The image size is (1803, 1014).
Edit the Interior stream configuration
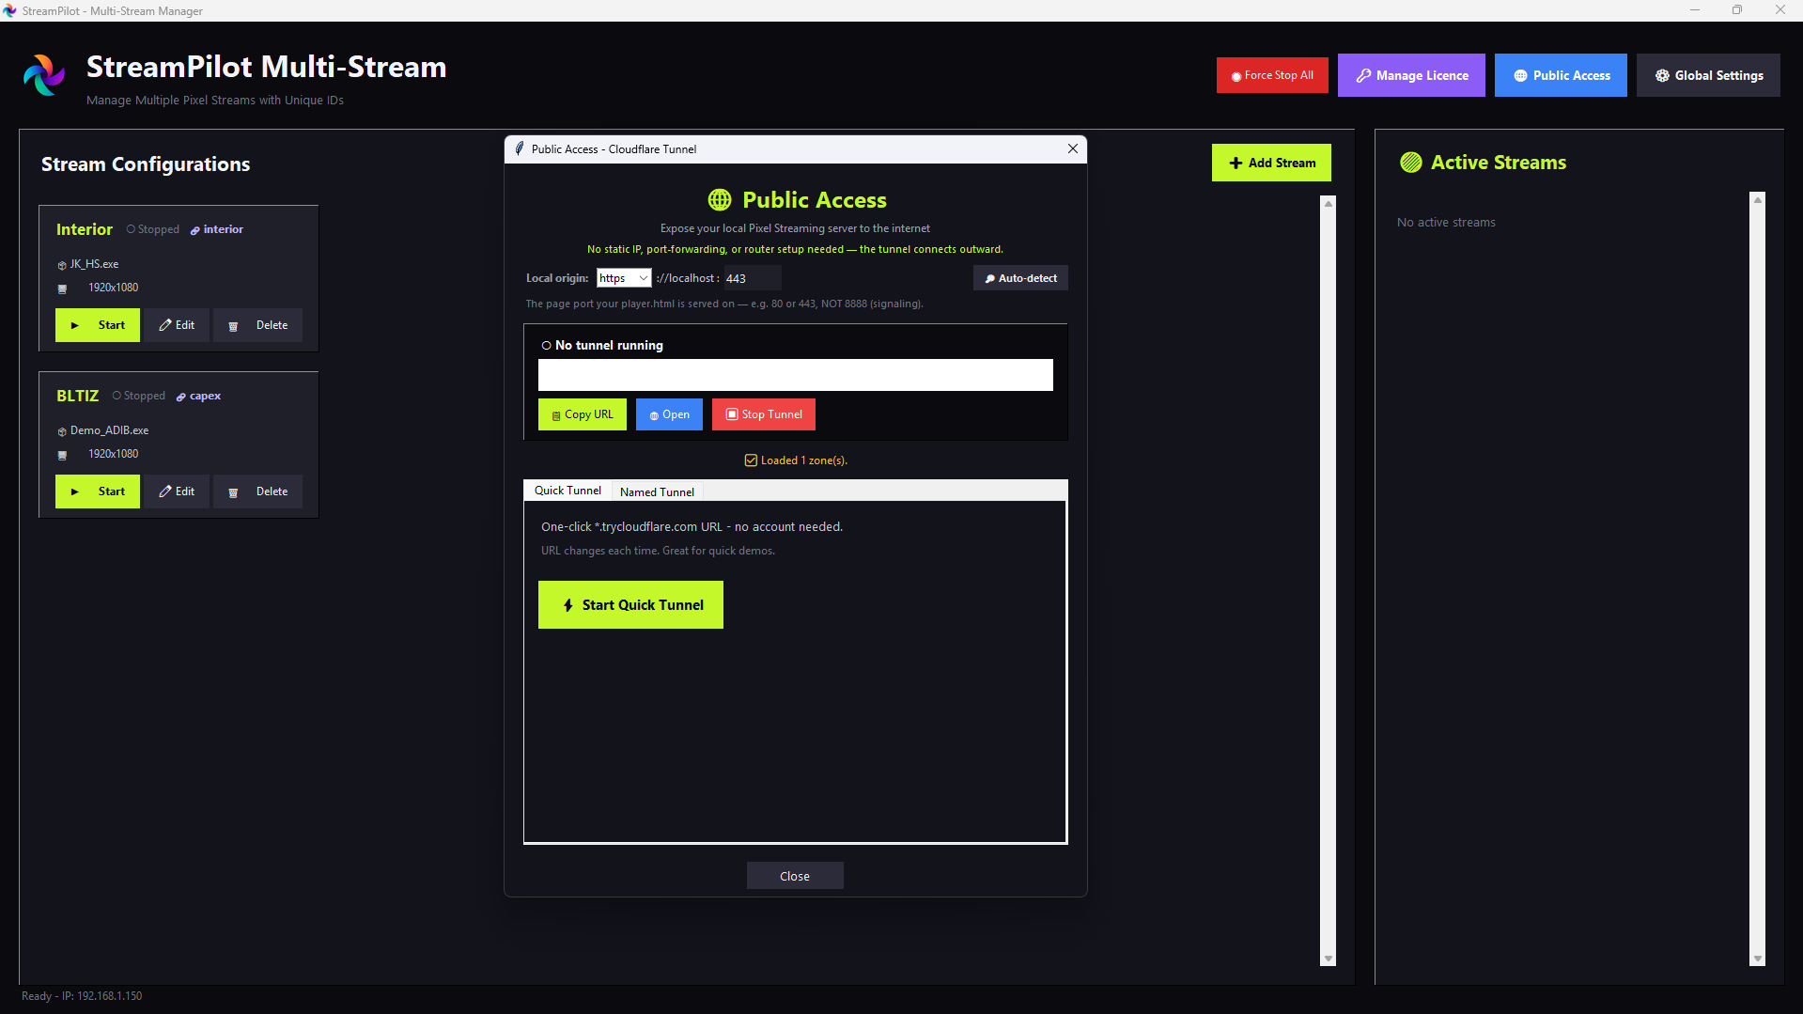[x=177, y=325]
